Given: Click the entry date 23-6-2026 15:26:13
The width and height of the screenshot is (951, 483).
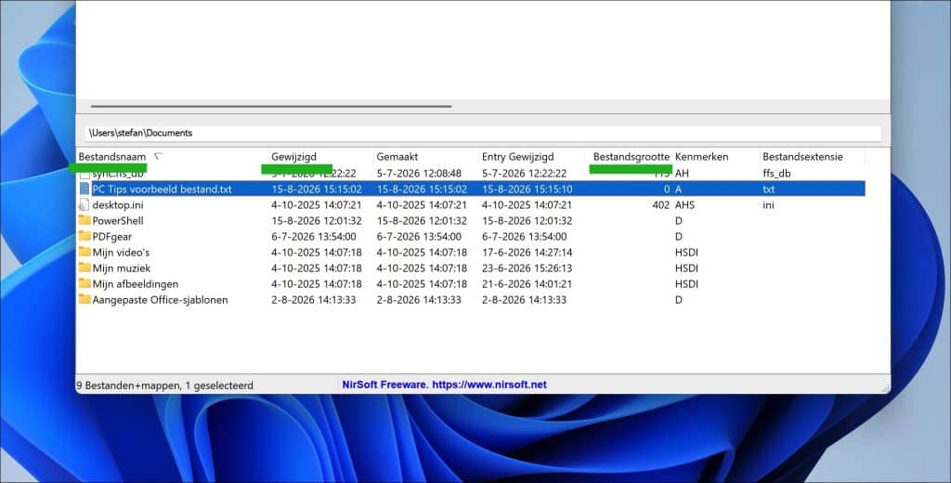Looking at the screenshot, I should click(x=528, y=268).
